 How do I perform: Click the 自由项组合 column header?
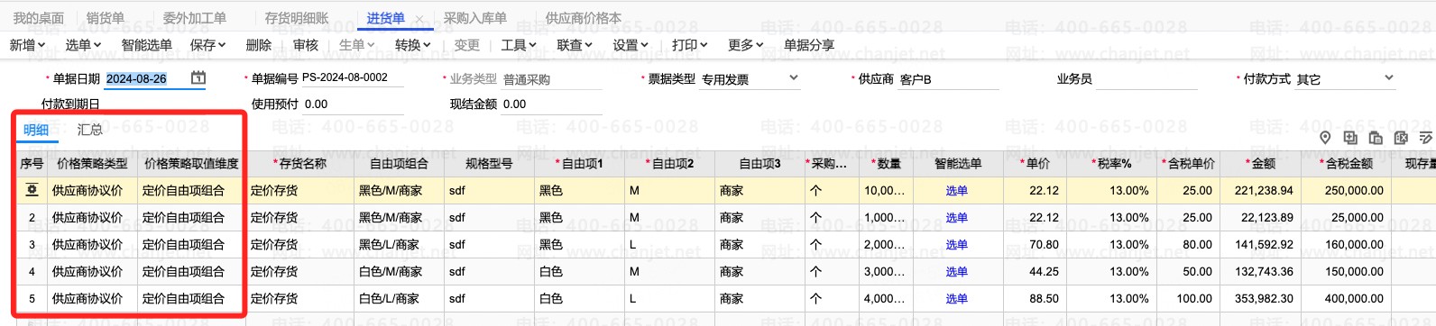pyautogui.click(x=399, y=164)
